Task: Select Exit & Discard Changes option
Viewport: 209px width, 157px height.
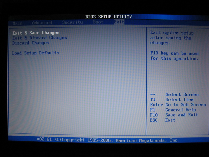Action: pos(40,38)
